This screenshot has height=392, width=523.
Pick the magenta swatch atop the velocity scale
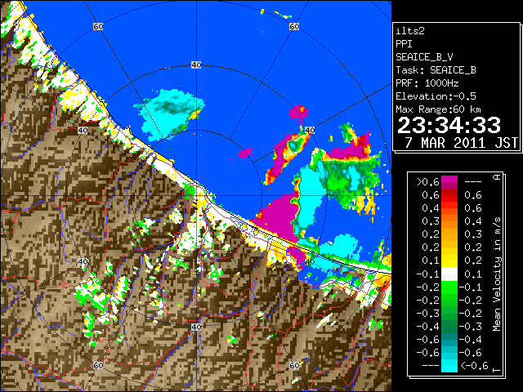[x=449, y=180]
